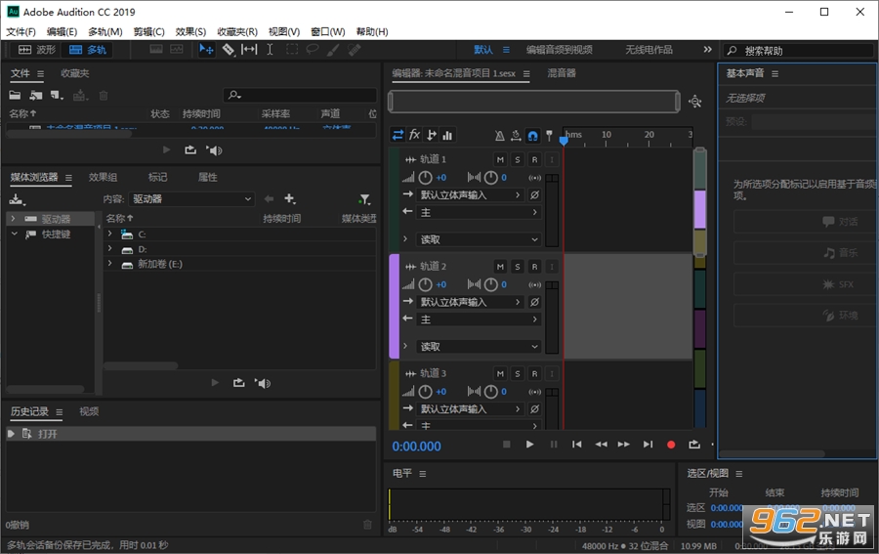Viewport: 879px width, 554px height.
Task: Switch to the 效果组 tab
Action: tap(103, 177)
